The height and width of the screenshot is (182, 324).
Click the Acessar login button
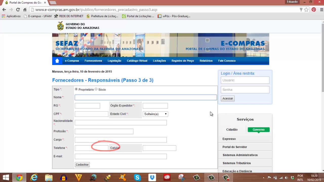[x=228, y=98]
